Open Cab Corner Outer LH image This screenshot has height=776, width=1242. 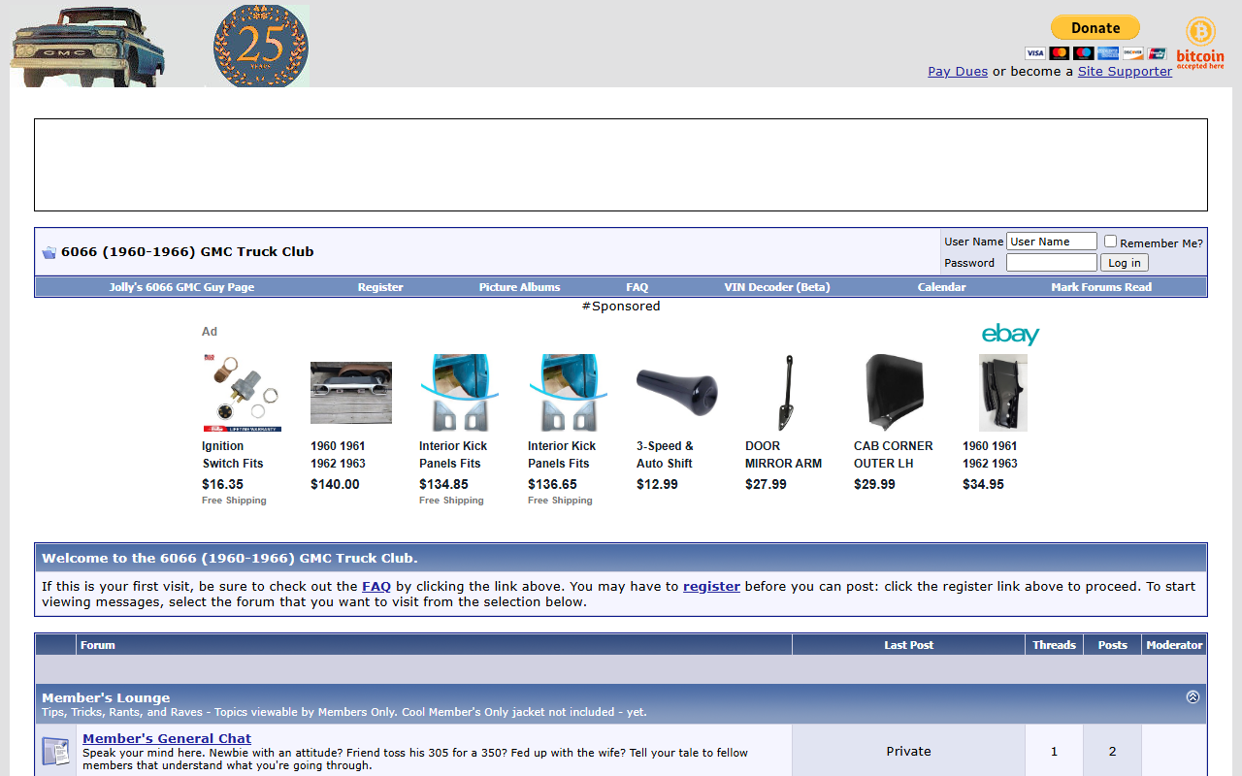click(x=895, y=393)
